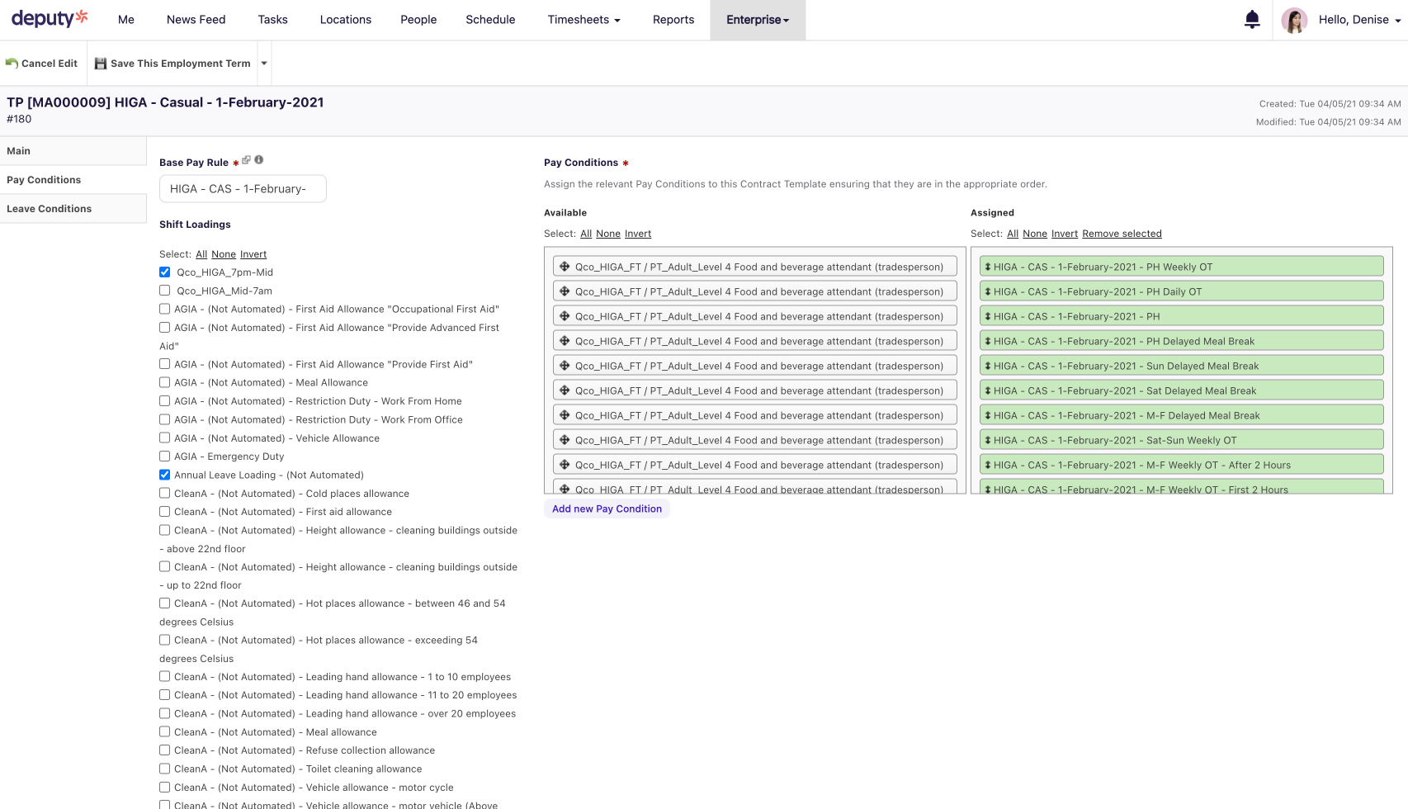Check CleanA Cold places allowance

165,493
